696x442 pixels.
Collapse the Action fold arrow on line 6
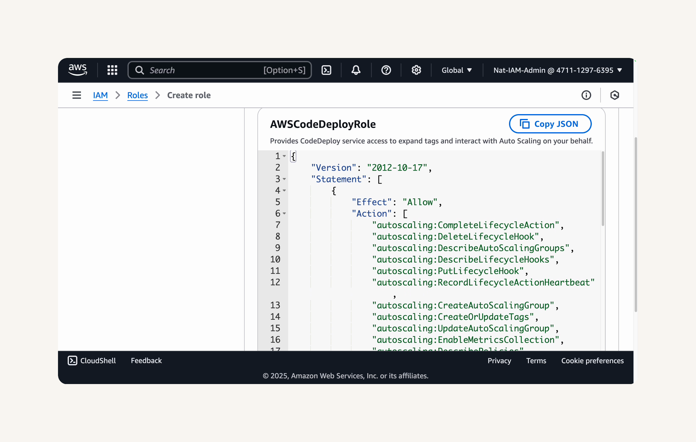tap(284, 213)
